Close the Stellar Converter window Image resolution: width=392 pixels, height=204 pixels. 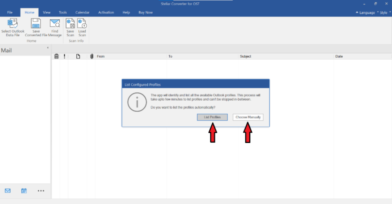coord(386,4)
